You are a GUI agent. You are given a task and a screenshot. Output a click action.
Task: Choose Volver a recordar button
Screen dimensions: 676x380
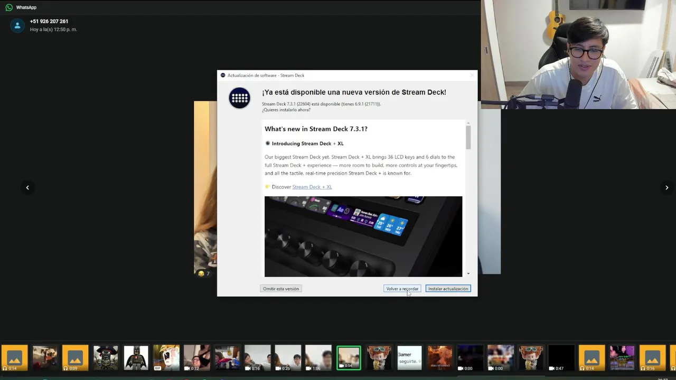(x=402, y=289)
